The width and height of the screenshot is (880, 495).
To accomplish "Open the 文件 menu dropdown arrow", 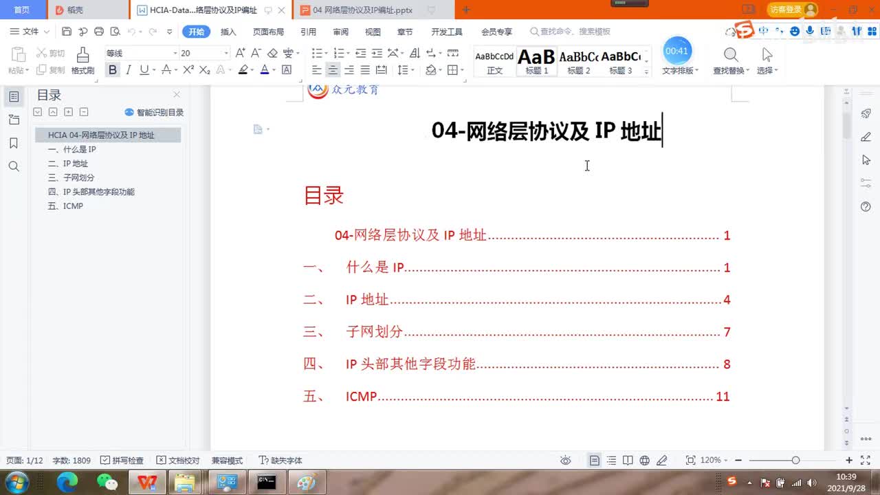I will (47, 32).
